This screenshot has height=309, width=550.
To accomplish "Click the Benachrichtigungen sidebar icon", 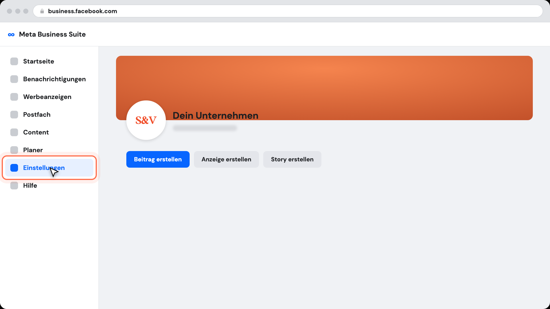I will (x=14, y=79).
